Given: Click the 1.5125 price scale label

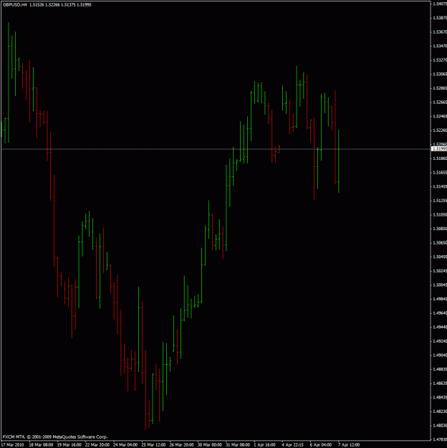Looking at the screenshot, I should 440,201.
